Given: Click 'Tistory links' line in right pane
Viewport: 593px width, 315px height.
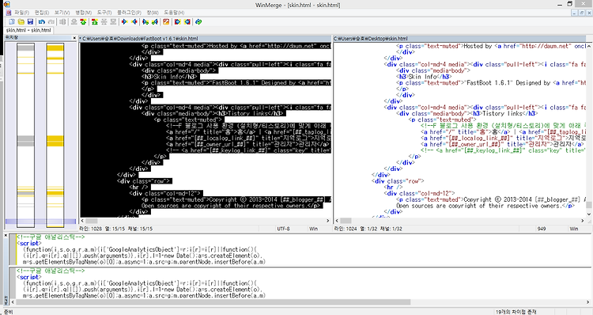Looking at the screenshot, I should (467, 114).
